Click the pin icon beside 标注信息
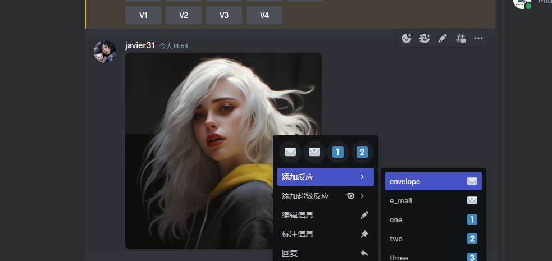This screenshot has height=261, width=552. pos(364,234)
